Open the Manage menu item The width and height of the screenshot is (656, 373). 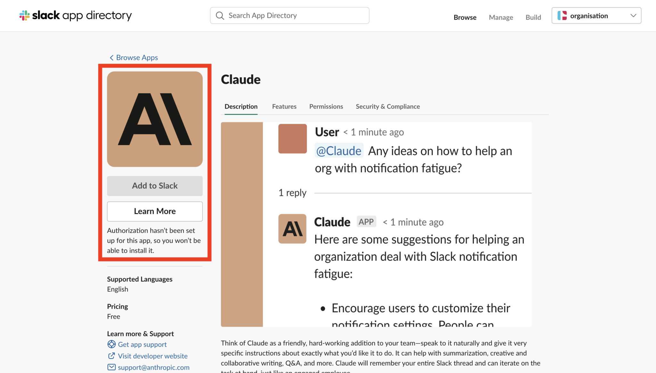[x=501, y=17]
